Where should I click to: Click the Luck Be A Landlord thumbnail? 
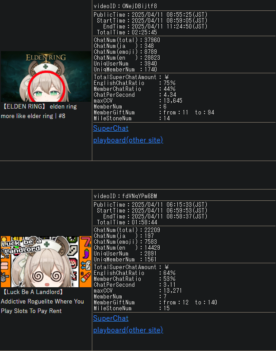point(46,262)
